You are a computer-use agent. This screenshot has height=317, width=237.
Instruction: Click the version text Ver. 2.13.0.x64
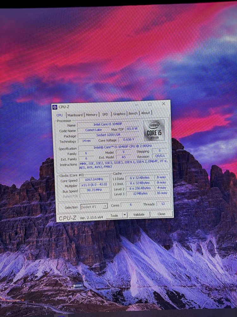tap(91, 217)
